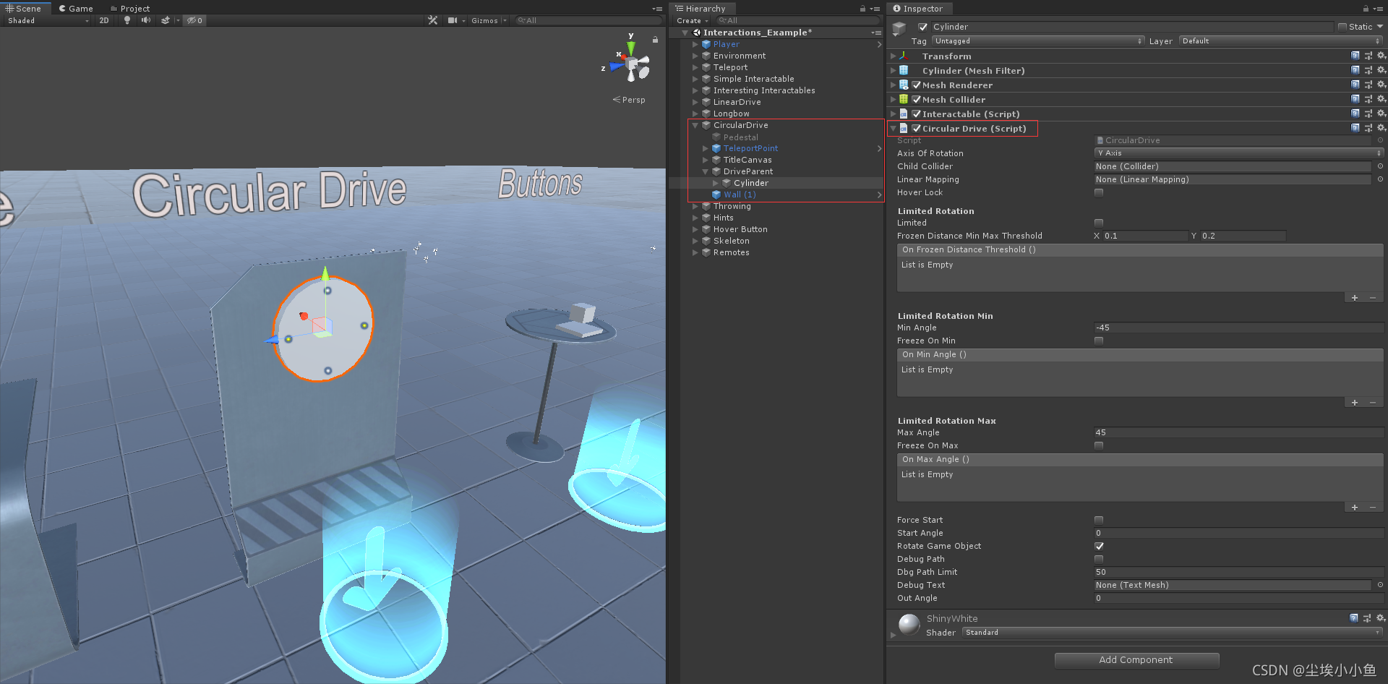Open scene camera settings icon
The height and width of the screenshot is (684, 1388).
point(453,20)
